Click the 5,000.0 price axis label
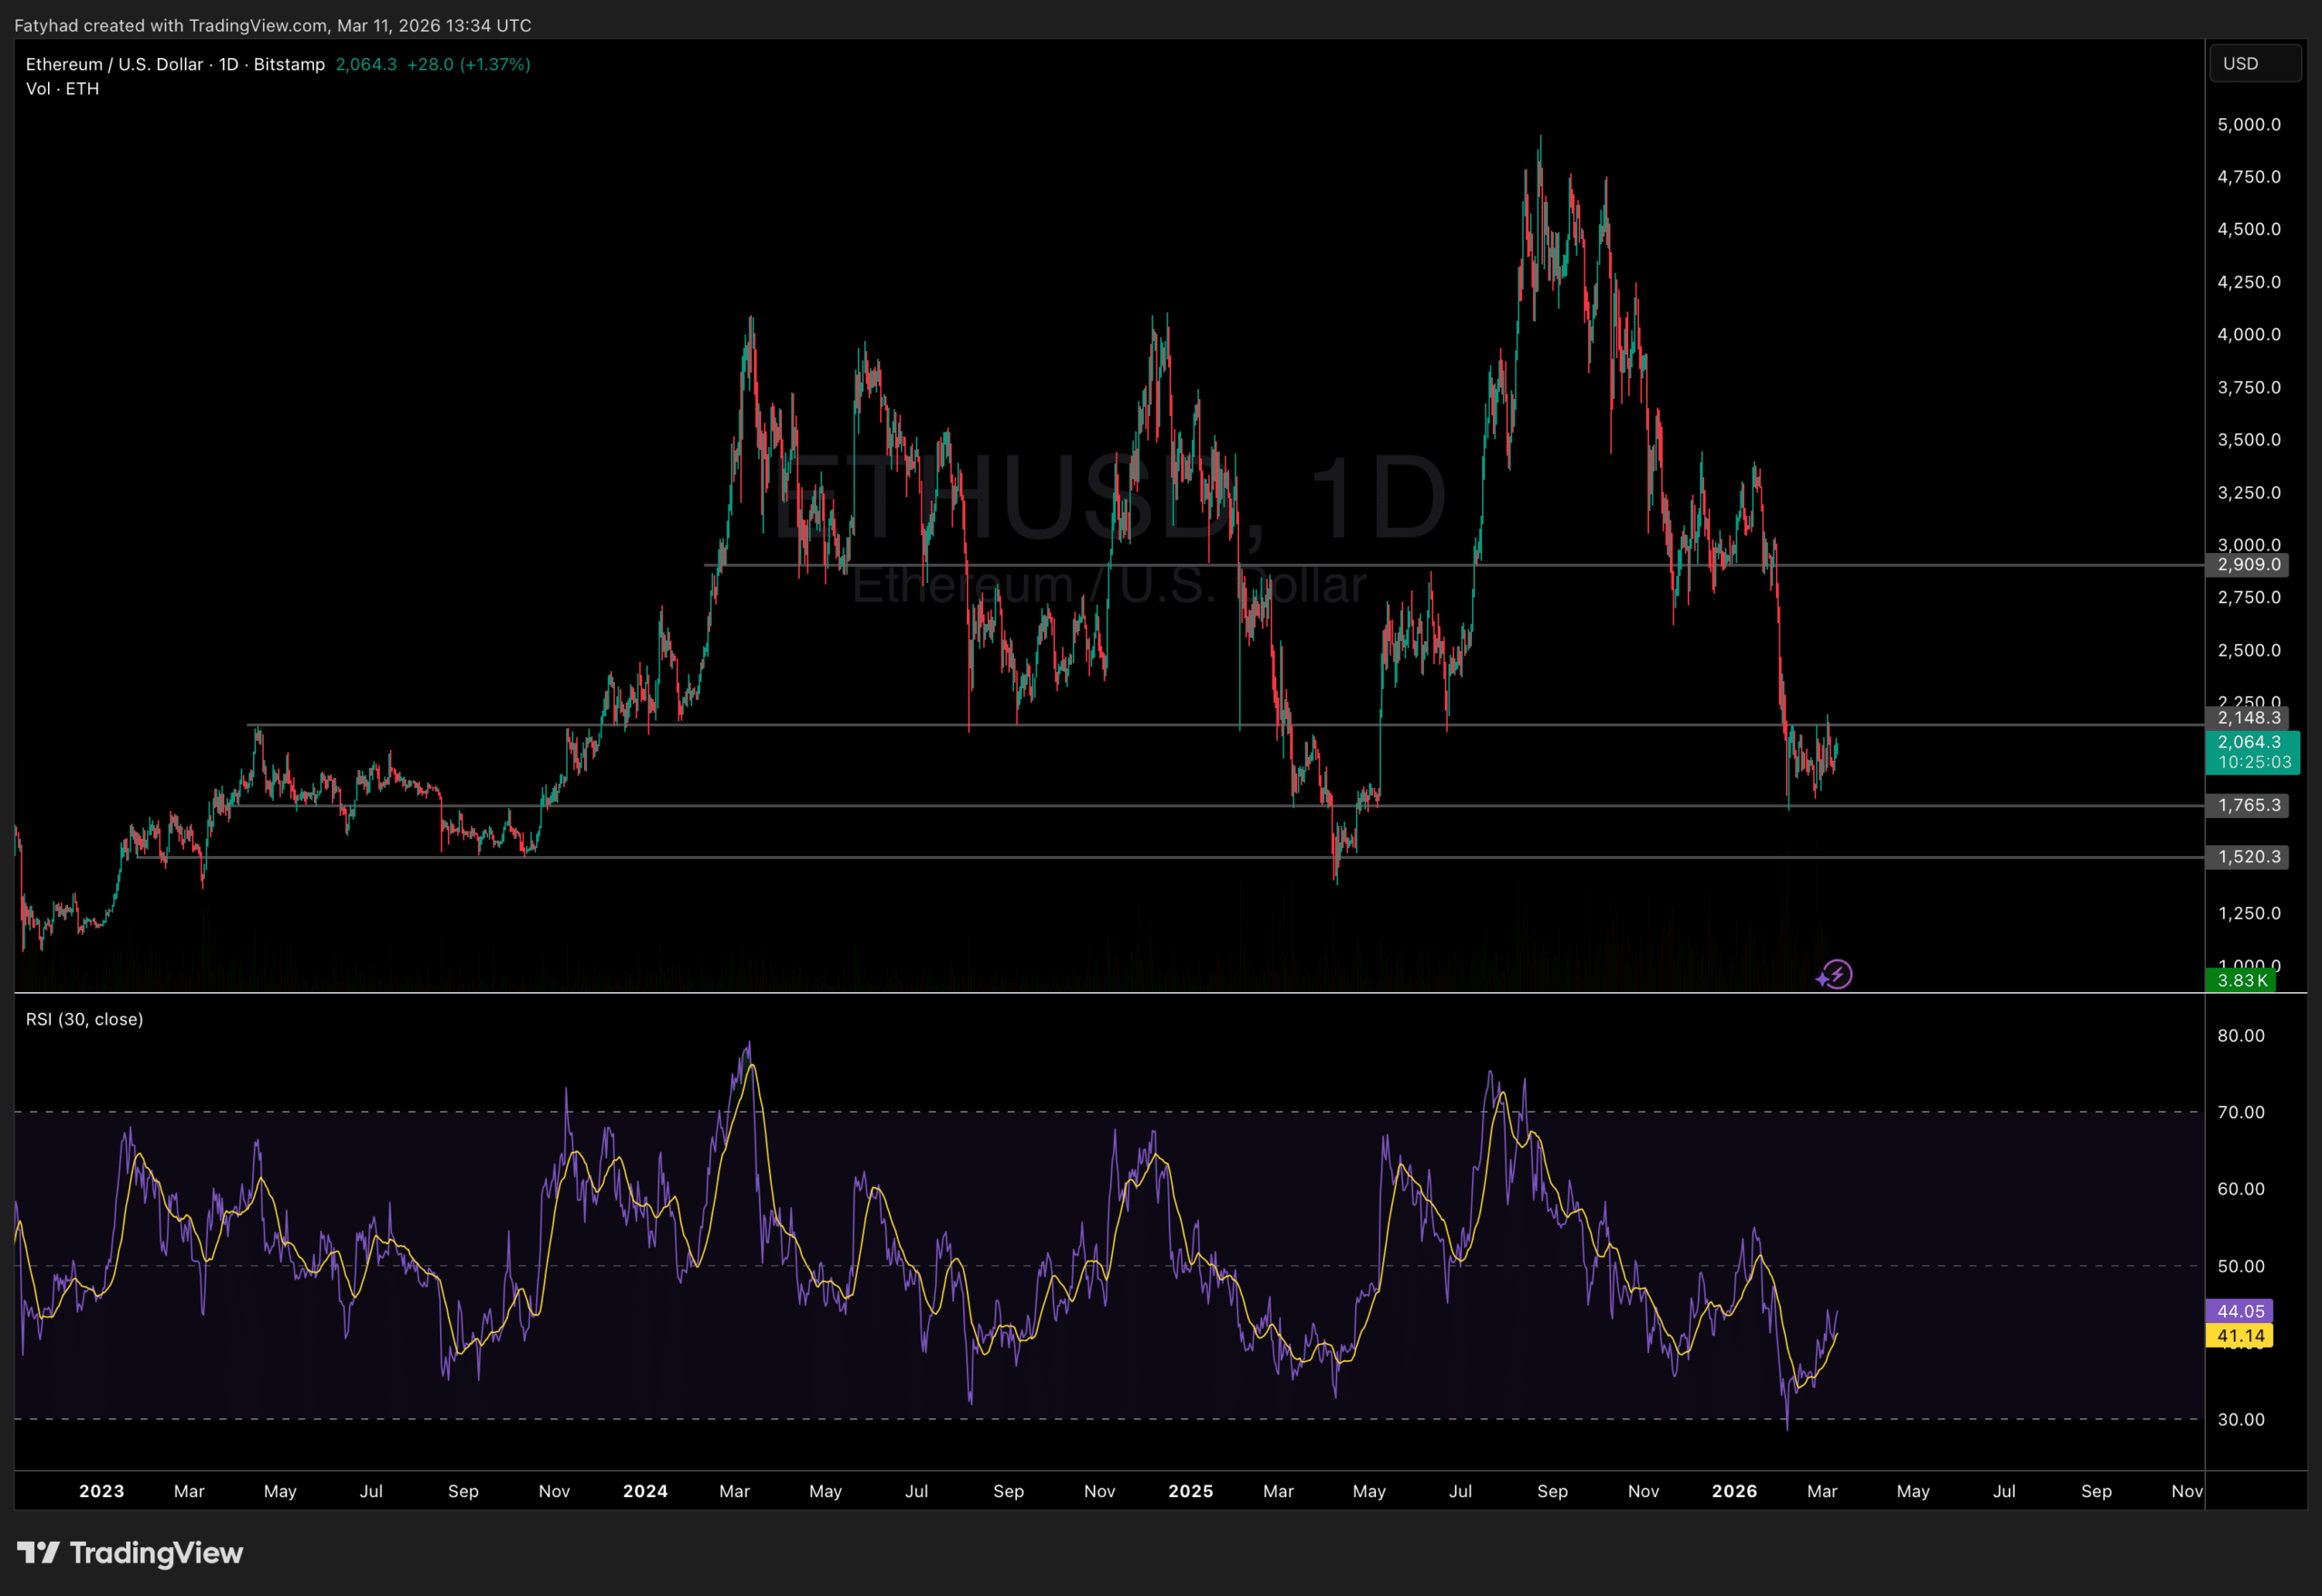Image resolution: width=2322 pixels, height=1596 pixels. pos(2249,125)
